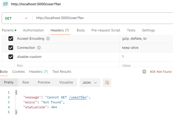The height and width of the screenshot is (116, 173).
Task: Click the HTTP request icon beside the title
Action: coord(6,4)
